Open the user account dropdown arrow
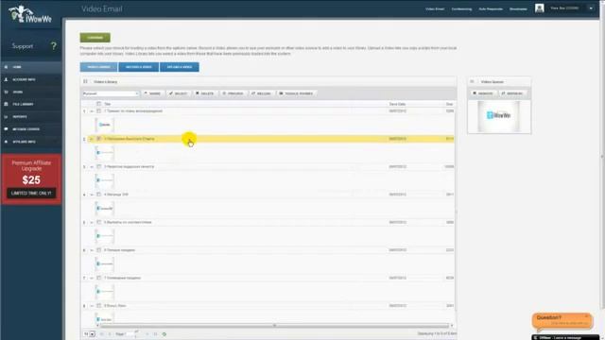The height and width of the screenshot is (340, 605). click(591, 8)
